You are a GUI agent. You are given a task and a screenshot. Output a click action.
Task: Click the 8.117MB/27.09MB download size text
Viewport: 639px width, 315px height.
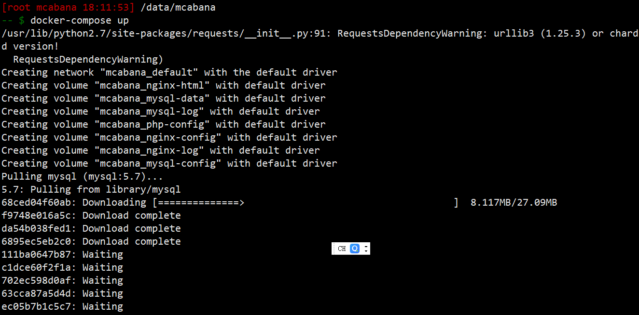pos(514,203)
